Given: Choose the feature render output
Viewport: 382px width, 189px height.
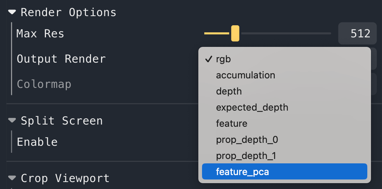Looking at the screenshot, I should (x=231, y=123).
